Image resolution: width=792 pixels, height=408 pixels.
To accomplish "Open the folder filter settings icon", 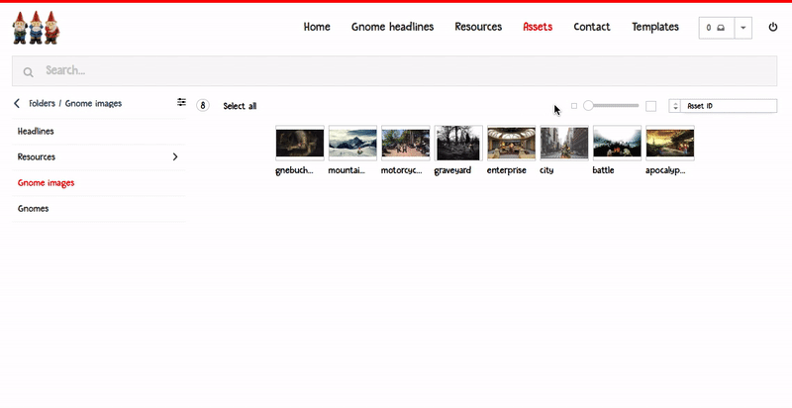I will coord(181,103).
